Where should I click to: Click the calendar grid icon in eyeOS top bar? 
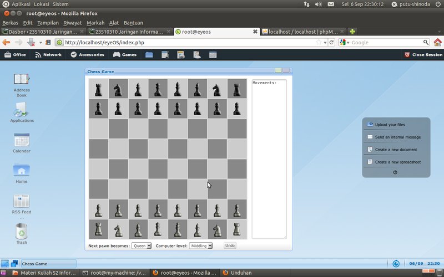(213, 54)
